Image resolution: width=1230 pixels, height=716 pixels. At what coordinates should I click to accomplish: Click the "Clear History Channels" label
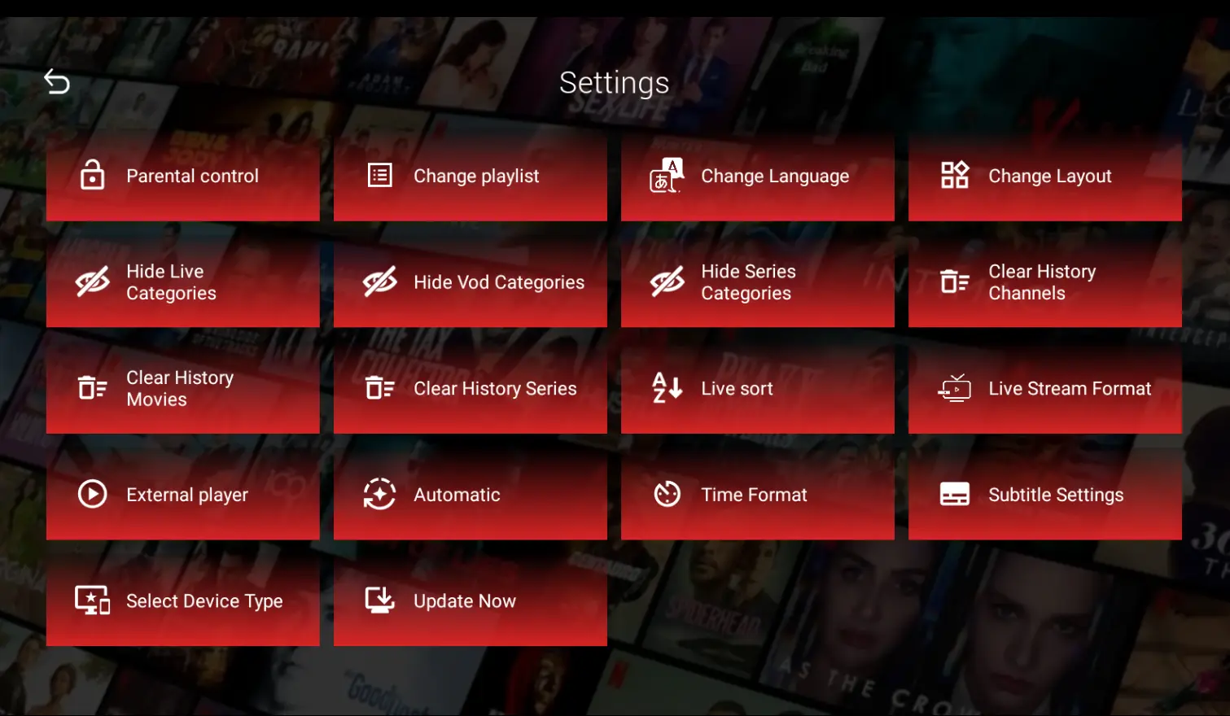coord(1042,282)
